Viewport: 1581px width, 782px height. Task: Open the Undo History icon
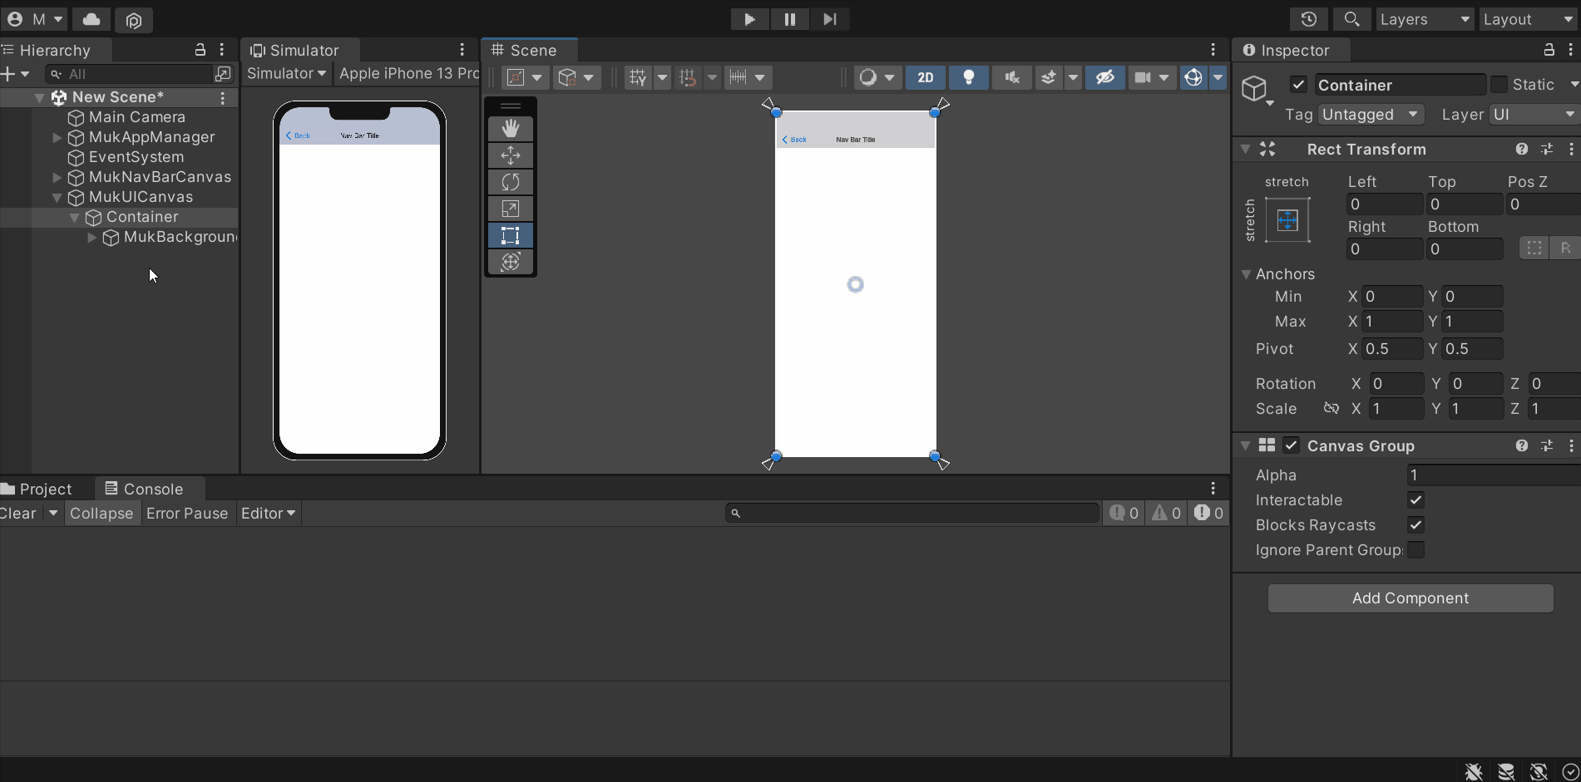coord(1309,19)
